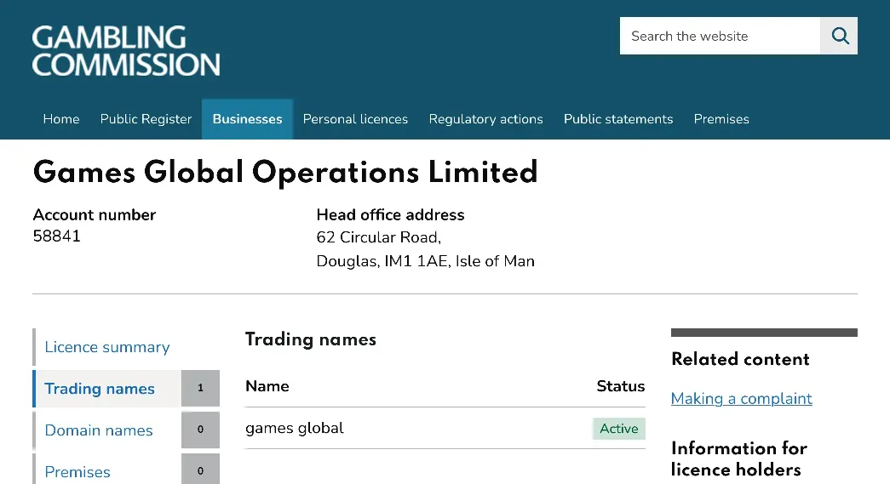Click the Name column header
890x484 pixels.
point(267,386)
